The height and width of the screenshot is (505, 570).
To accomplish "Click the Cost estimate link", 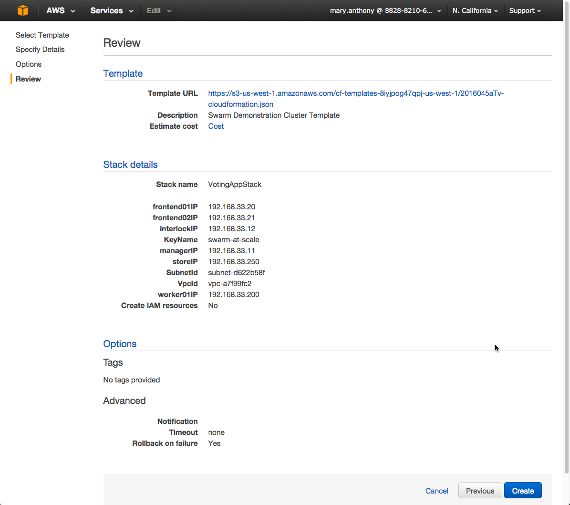I will [x=216, y=126].
